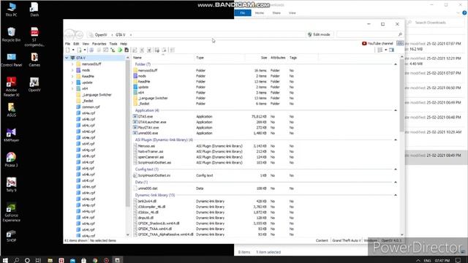Screen dimensions: 468x263
Task: Click the OpenIV breadcrumb segment
Action: [x=101, y=35]
